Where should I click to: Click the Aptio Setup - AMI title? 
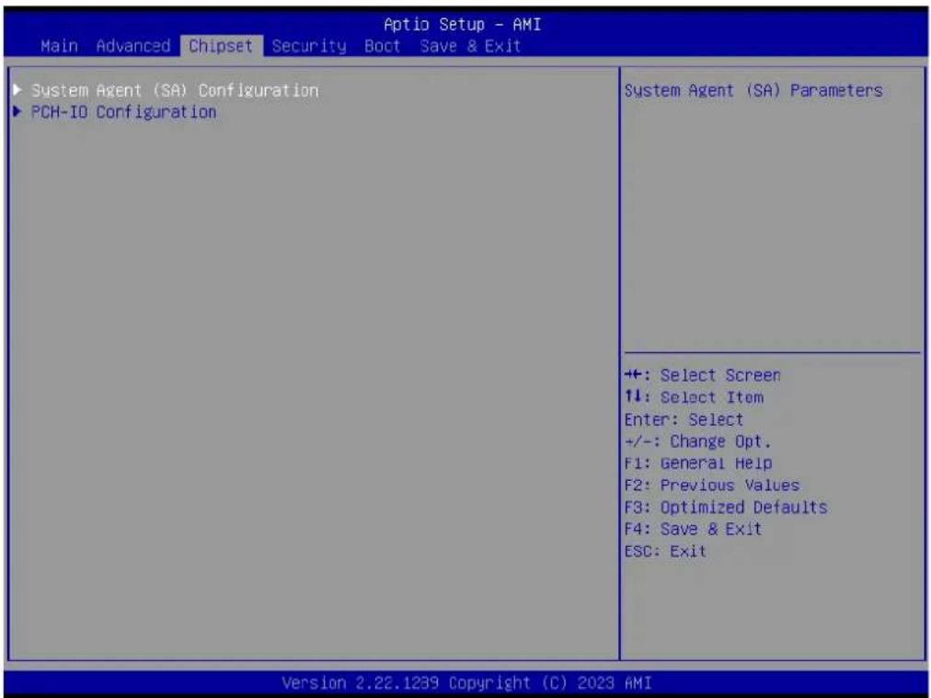(x=462, y=25)
